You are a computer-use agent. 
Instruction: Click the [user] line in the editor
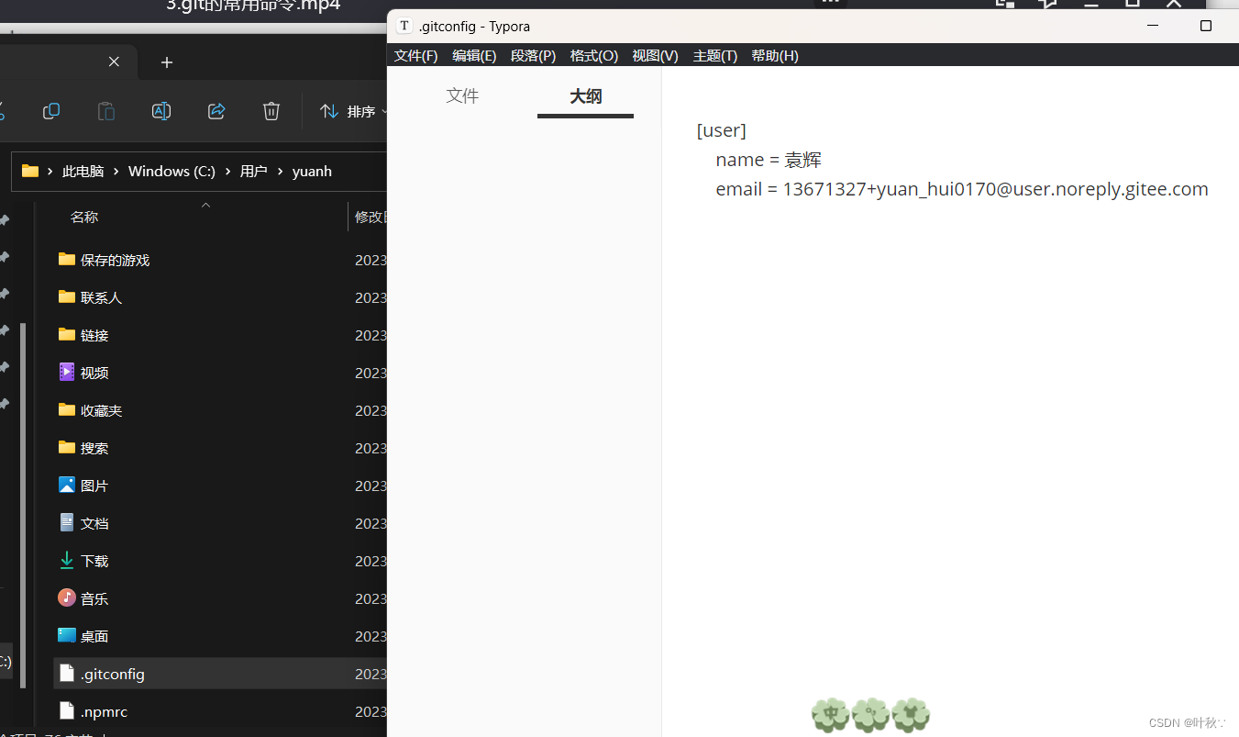pos(721,130)
